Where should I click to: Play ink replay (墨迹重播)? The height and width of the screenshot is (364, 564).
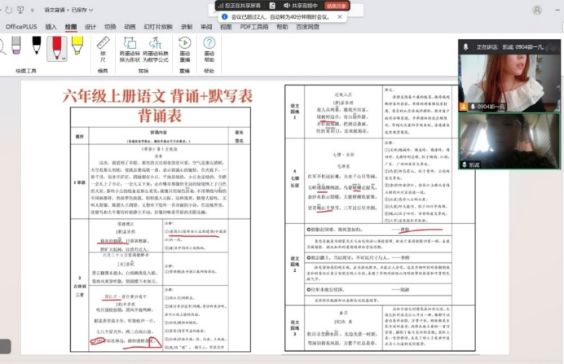click(x=184, y=50)
